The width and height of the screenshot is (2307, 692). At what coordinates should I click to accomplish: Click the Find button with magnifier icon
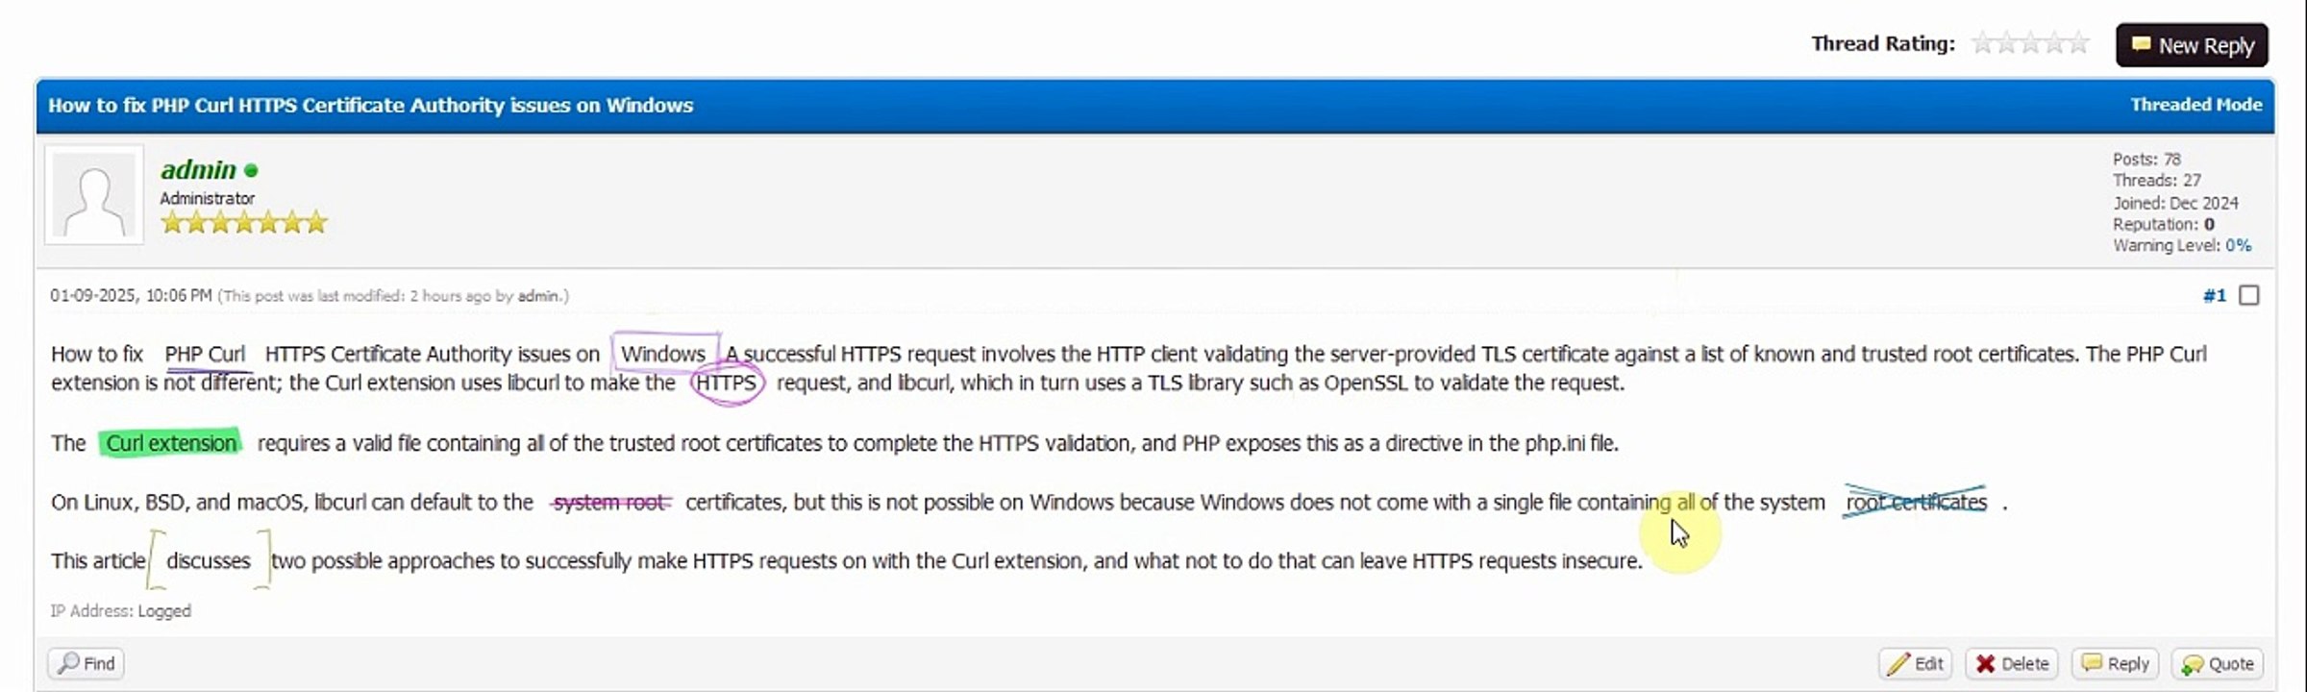tap(86, 663)
